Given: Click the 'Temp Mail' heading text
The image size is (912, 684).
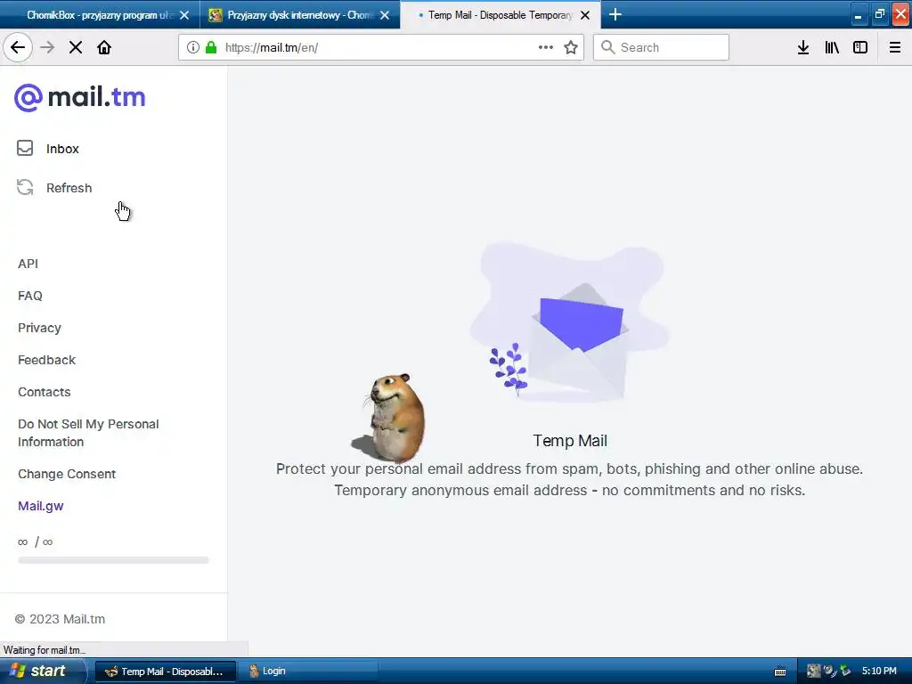Looking at the screenshot, I should (x=569, y=441).
